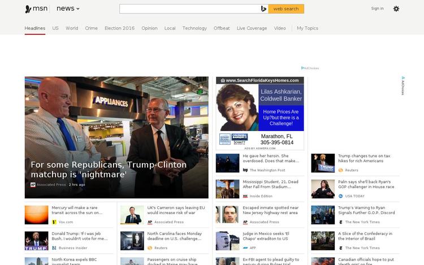Switch to the Election 2016 tab
Viewport: 424px width, 265px height.
[x=119, y=28]
